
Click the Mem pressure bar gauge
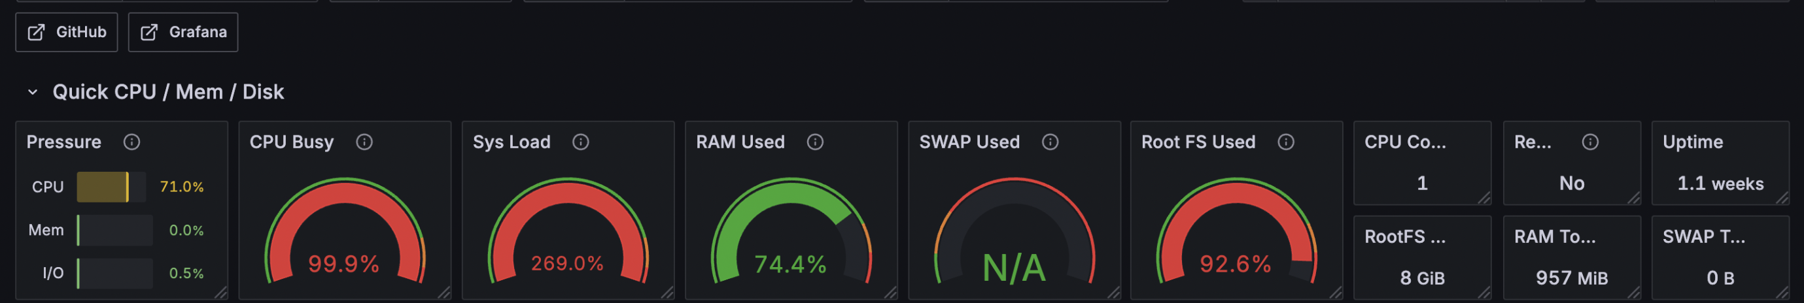pos(115,231)
